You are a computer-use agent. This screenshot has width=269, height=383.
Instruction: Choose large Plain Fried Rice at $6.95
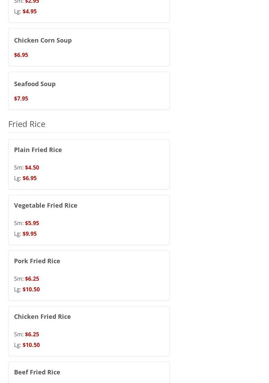pyautogui.click(x=29, y=178)
